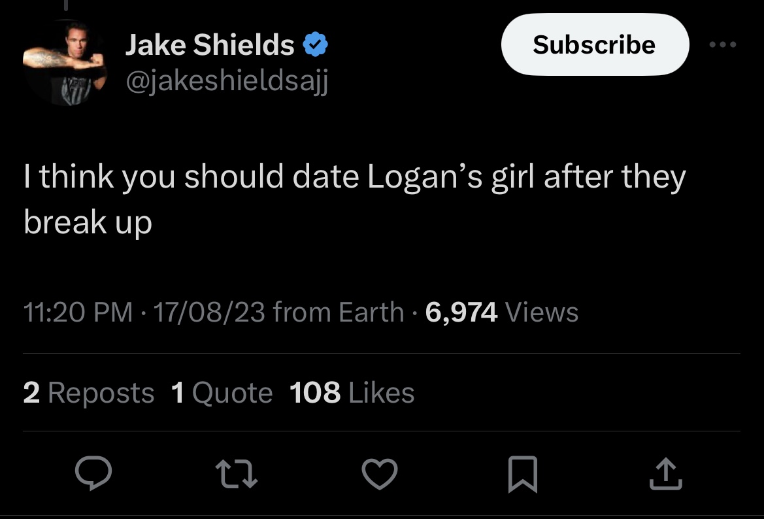View the 2 Reposts list
The width and height of the screenshot is (764, 519).
89,393
